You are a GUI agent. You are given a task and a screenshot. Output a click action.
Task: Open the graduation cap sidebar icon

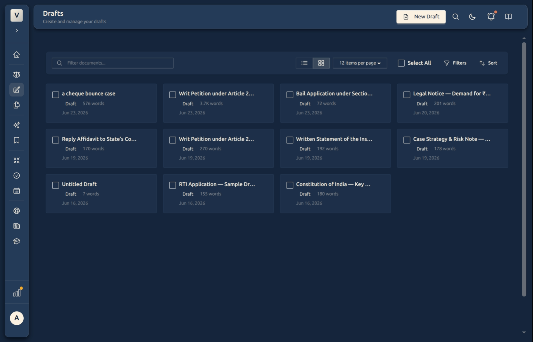(x=17, y=242)
